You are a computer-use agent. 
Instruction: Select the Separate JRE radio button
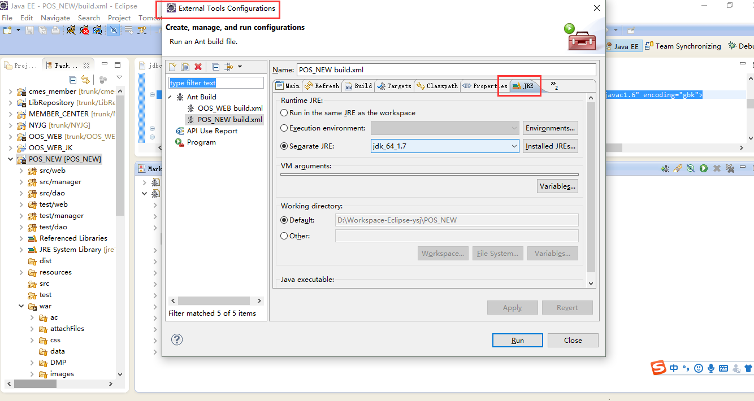pyautogui.click(x=284, y=146)
